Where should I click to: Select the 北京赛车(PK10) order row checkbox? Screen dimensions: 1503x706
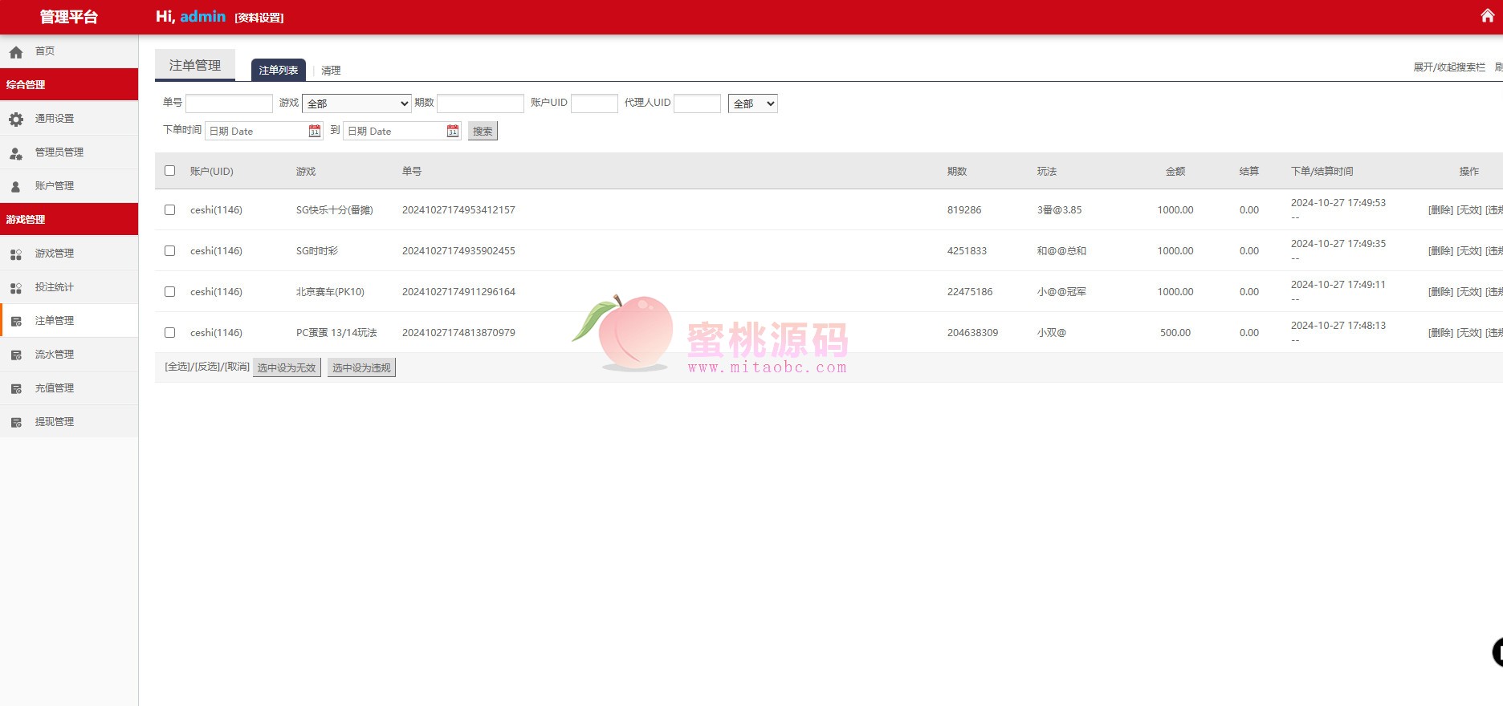pos(169,291)
